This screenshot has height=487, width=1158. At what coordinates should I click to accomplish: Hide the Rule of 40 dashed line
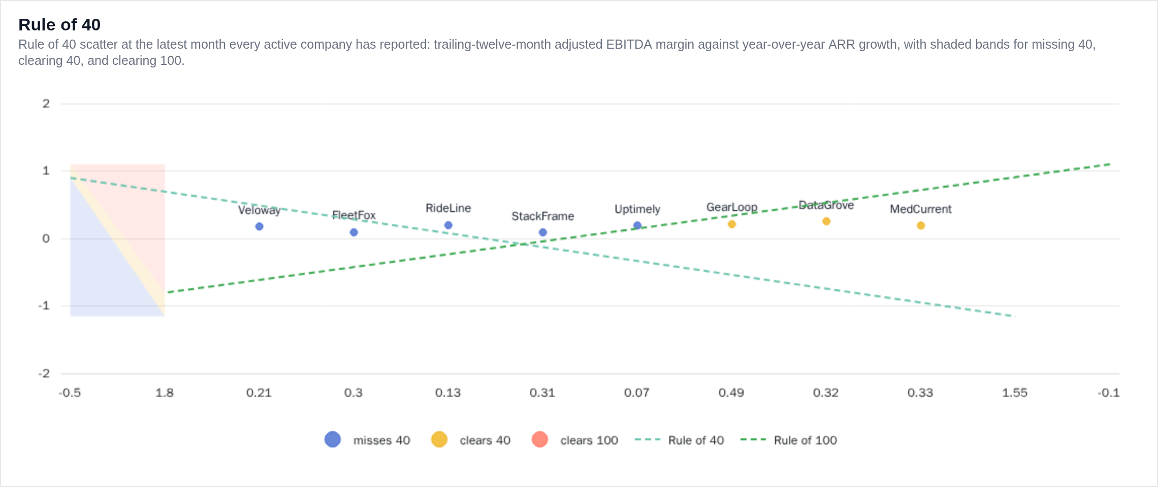pyautogui.click(x=680, y=440)
